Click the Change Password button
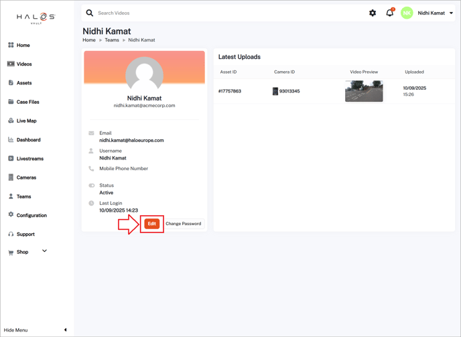The image size is (461, 337). 183,224
